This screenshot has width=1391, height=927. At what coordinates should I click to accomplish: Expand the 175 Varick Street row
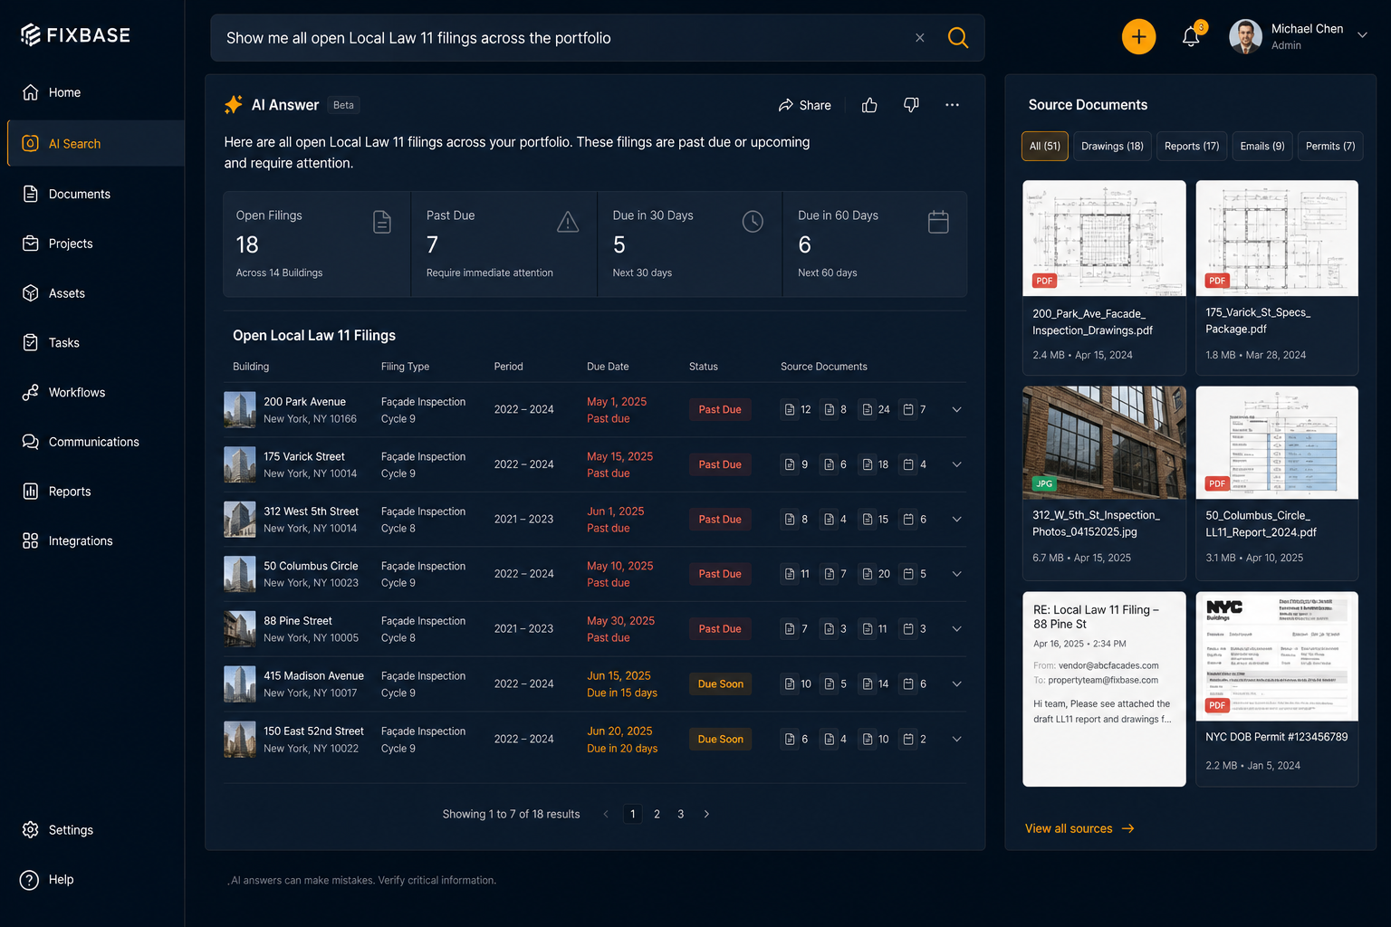click(x=956, y=464)
